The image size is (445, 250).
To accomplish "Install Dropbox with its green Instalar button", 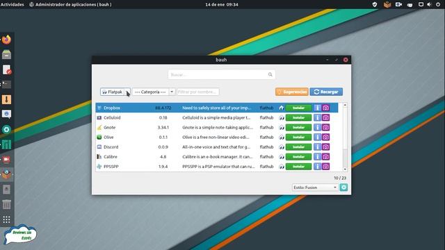I will point(298,108).
